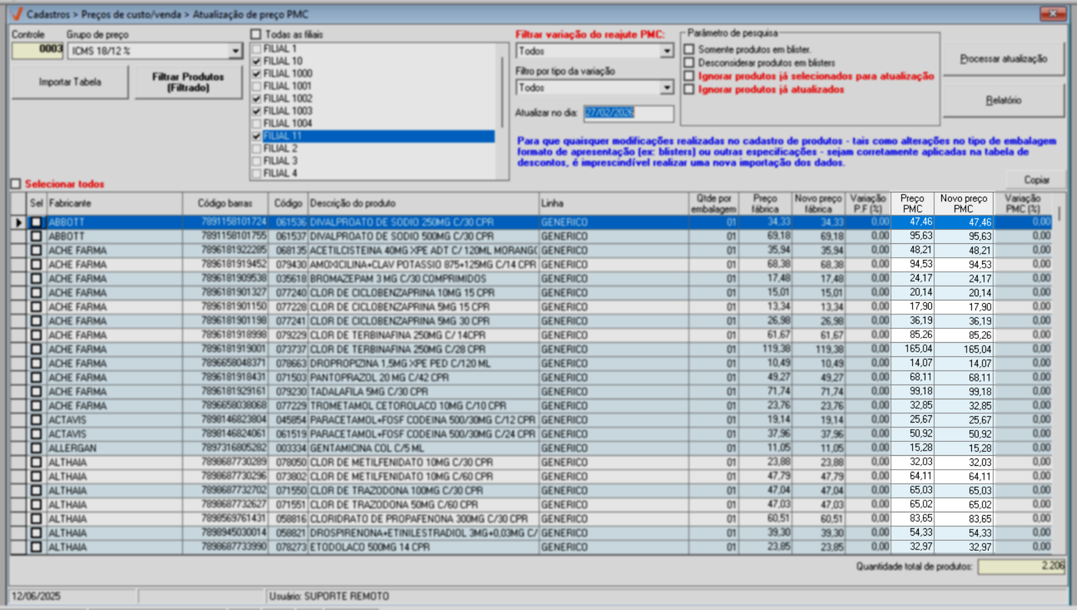
Task: Close the Atualização de preço PMC window
Action: pyautogui.click(x=1052, y=13)
